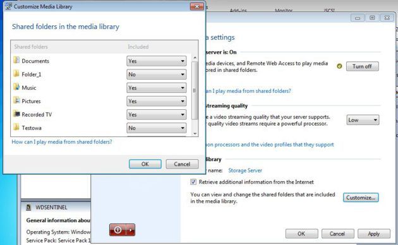Click the scroll up arrow of folder list
This screenshot has height=245, width=398.
click(x=195, y=58)
